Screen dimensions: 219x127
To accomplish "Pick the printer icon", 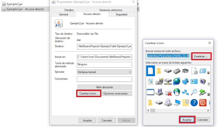I will point(185,71).
